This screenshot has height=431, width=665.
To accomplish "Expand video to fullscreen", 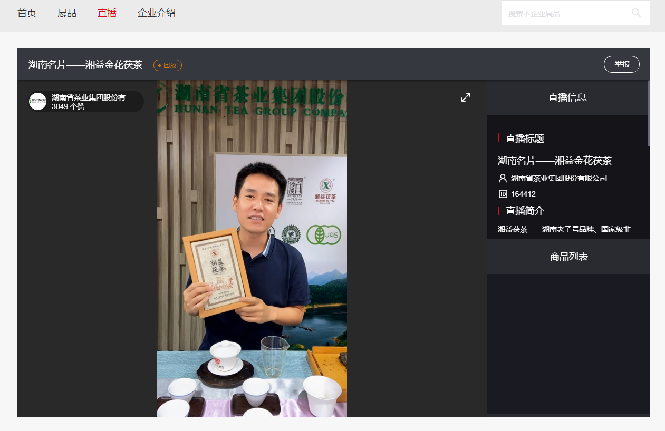I will tap(466, 97).
